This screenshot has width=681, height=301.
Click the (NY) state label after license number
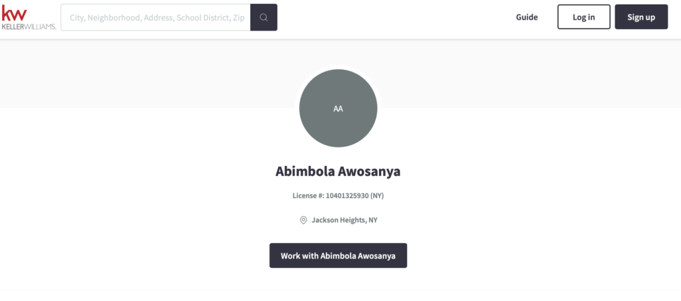click(377, 195)
